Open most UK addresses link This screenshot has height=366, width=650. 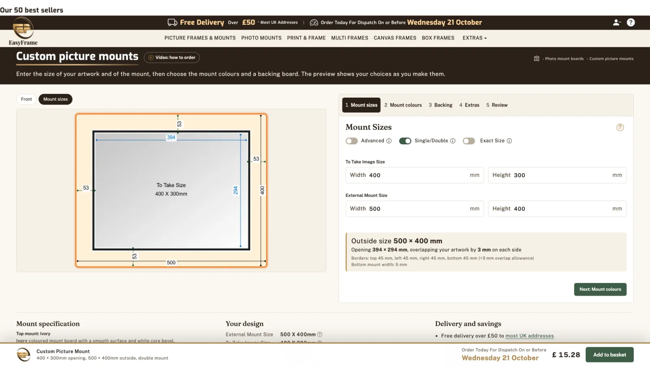coord(529,336)
